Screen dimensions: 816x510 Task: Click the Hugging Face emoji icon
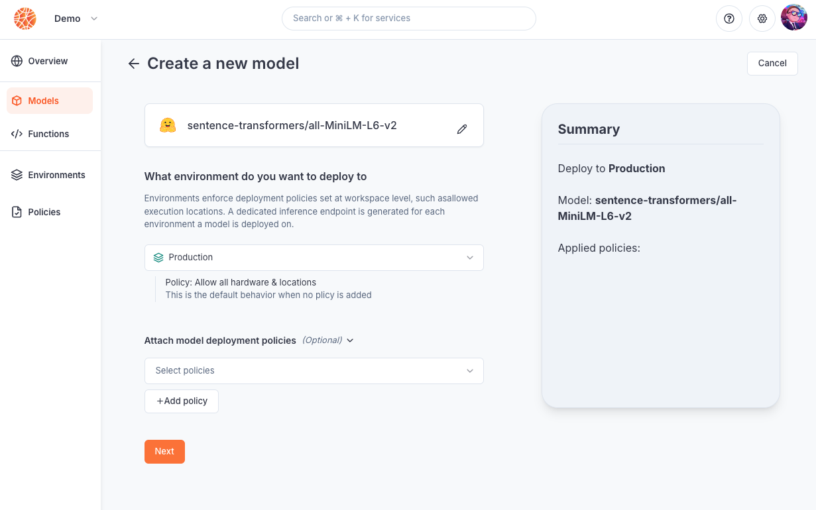(x=168, y=125)
